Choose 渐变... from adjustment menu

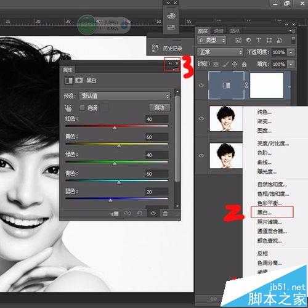264,121
